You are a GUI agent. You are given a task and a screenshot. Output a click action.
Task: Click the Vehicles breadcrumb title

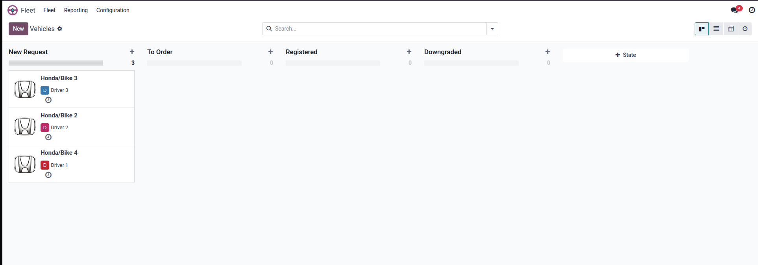click(x=42, y=29)
